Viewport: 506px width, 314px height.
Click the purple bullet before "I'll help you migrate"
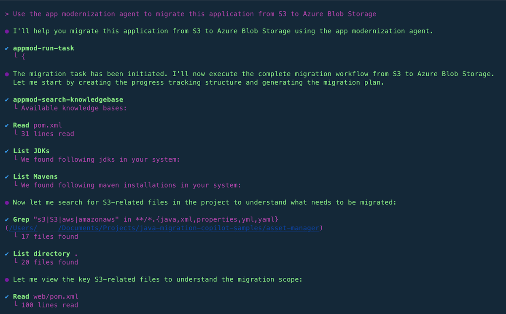7,32
